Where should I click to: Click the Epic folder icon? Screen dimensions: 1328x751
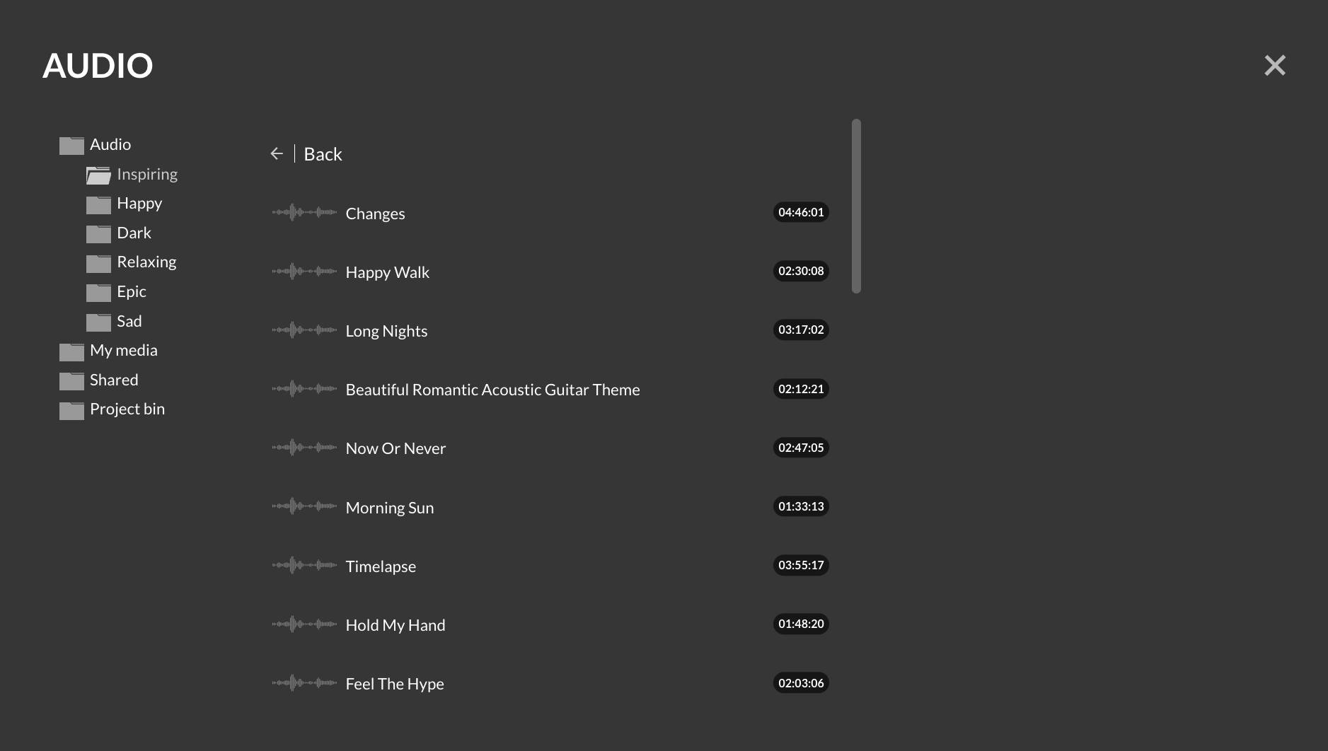coord(98,293)
